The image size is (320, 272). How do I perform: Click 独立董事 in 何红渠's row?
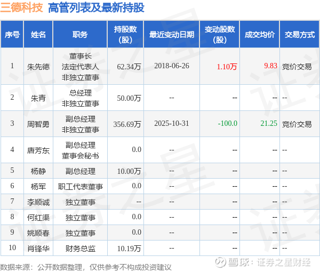coord(80,218)
